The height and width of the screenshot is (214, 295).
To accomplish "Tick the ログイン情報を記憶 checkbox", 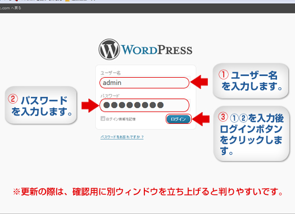I will click(102, 119).
